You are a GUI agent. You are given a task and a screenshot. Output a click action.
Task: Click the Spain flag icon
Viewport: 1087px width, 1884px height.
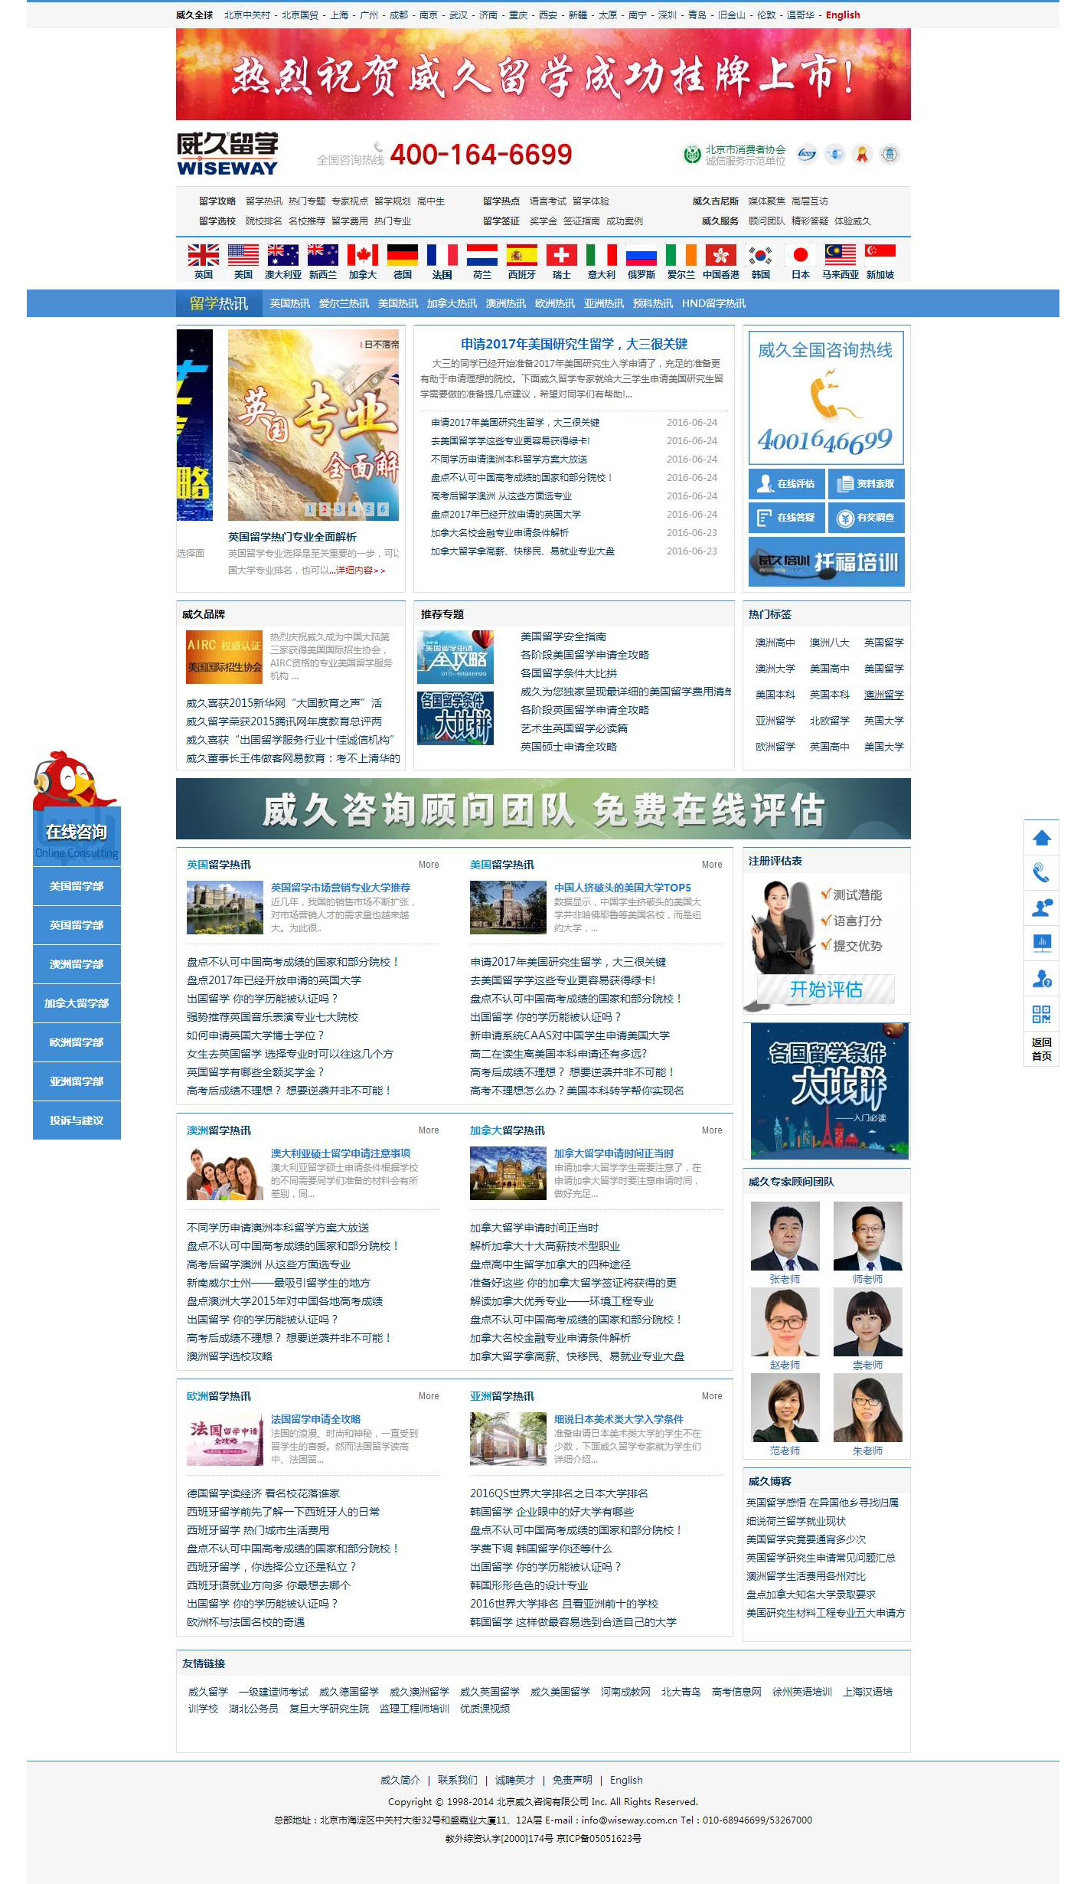(521, 254)
